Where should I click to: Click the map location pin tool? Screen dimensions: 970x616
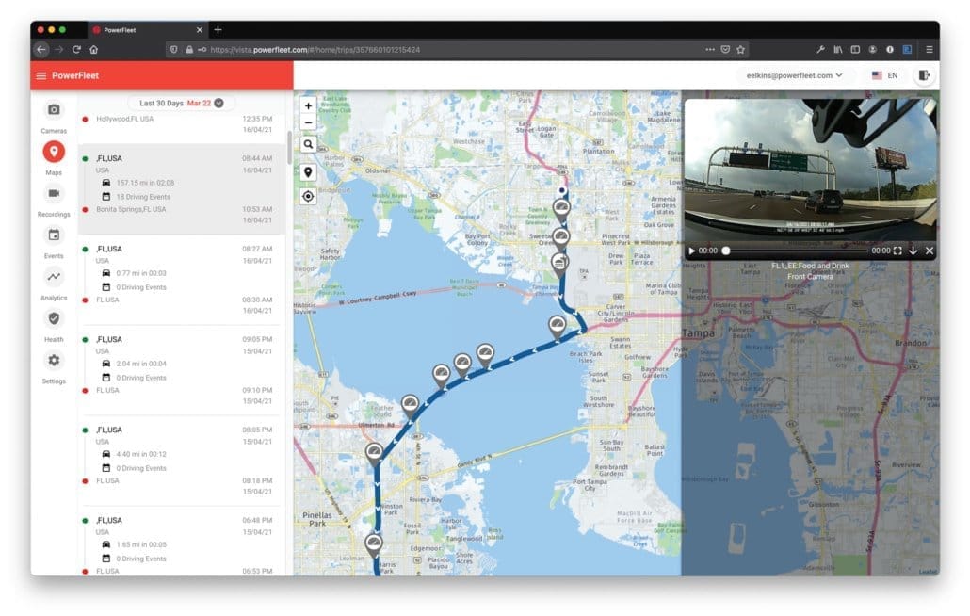click(310, 172)
